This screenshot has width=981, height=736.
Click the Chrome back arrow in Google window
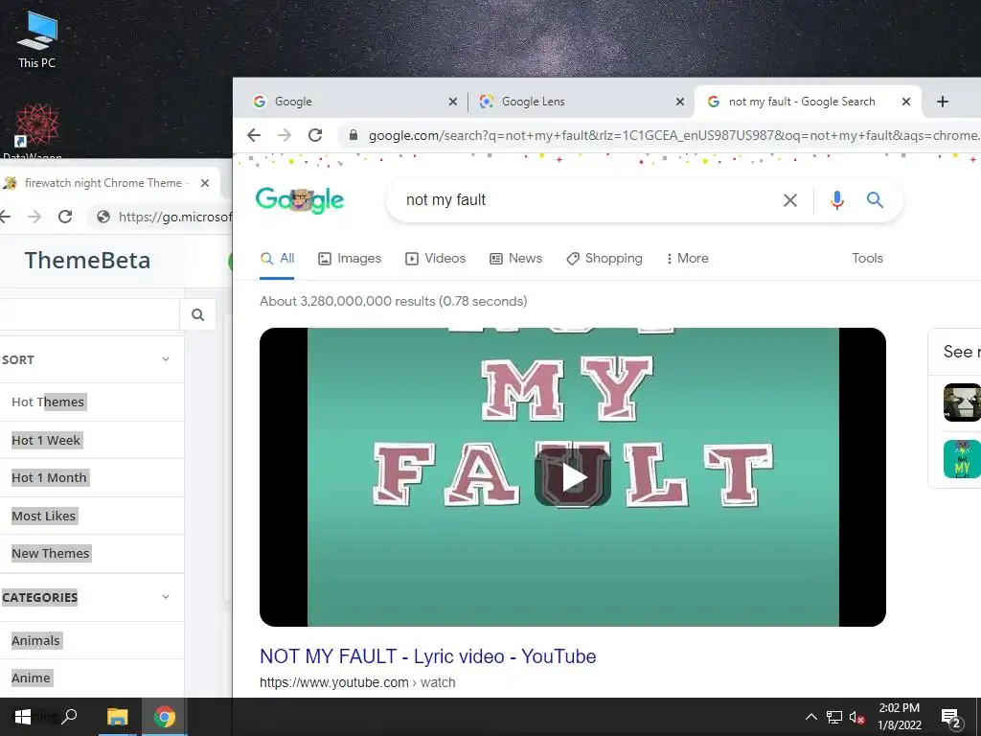pyautogui.click(x=253, y=135)
